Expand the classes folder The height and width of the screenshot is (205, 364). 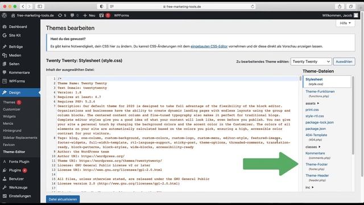click(x=313, y=147)
